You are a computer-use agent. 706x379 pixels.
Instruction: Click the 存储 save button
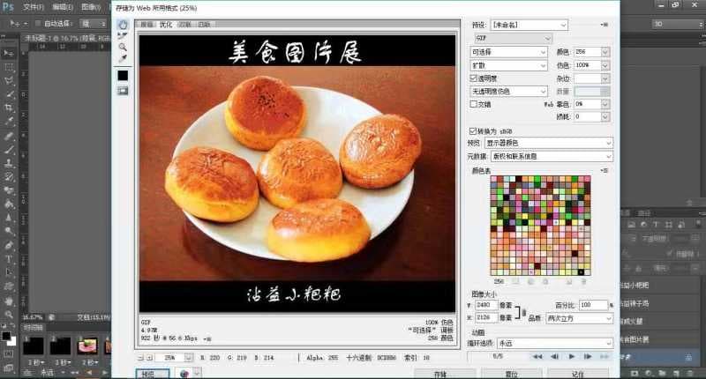(444, 374)
